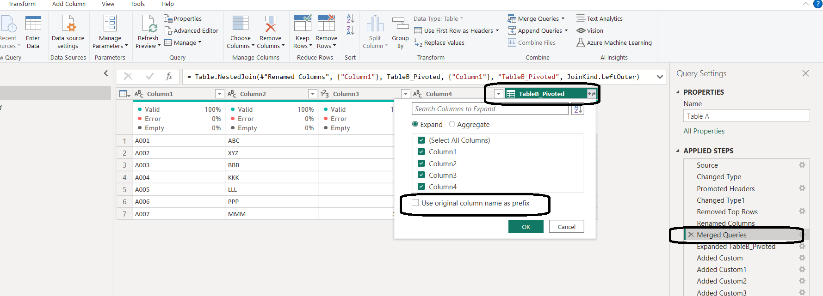Uncheck Column3 in expand list

point(421,175)
